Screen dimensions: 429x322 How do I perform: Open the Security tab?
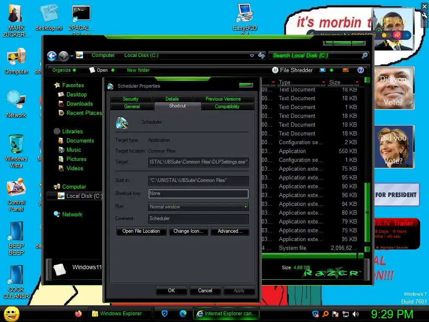[131, 99]
